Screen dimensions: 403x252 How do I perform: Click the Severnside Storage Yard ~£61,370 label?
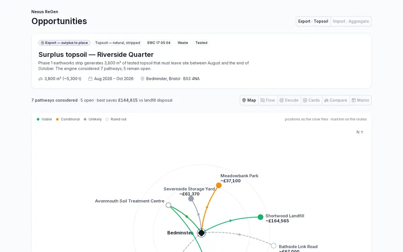(189, 191)
